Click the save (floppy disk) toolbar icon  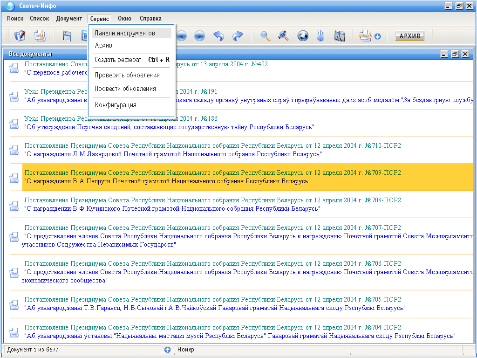pos(67,36)
